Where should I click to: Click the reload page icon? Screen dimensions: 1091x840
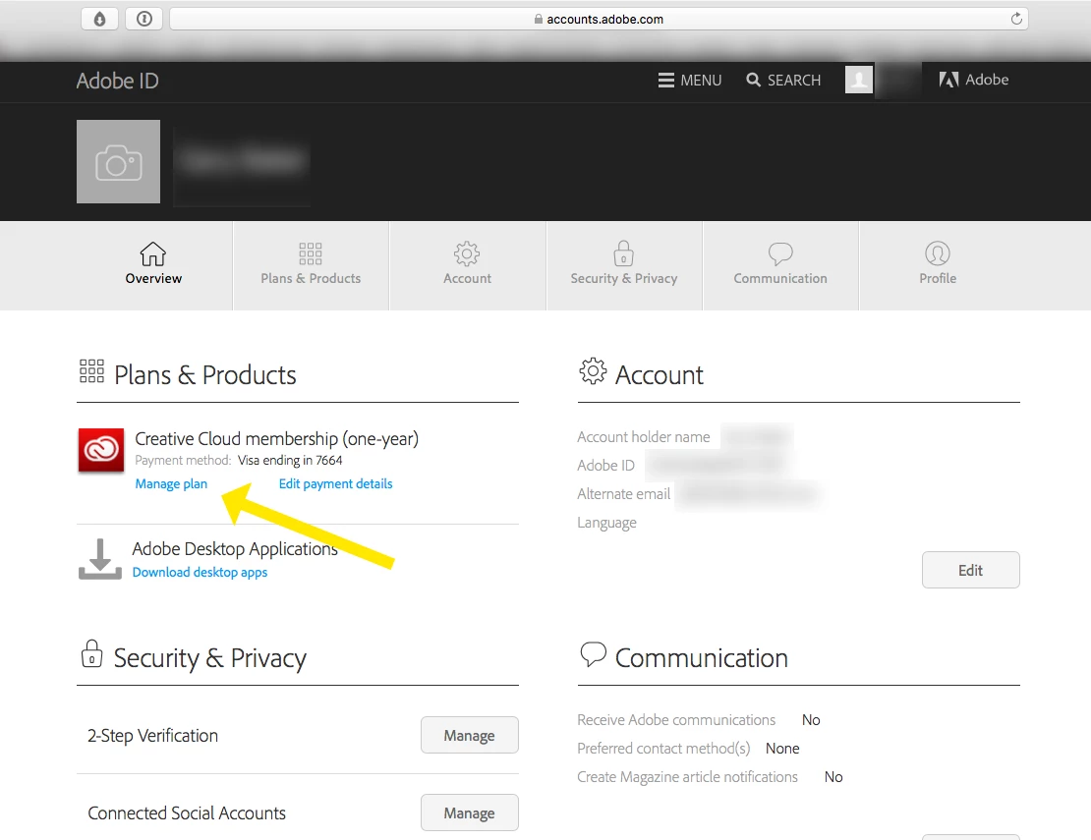click(1016, 19)
